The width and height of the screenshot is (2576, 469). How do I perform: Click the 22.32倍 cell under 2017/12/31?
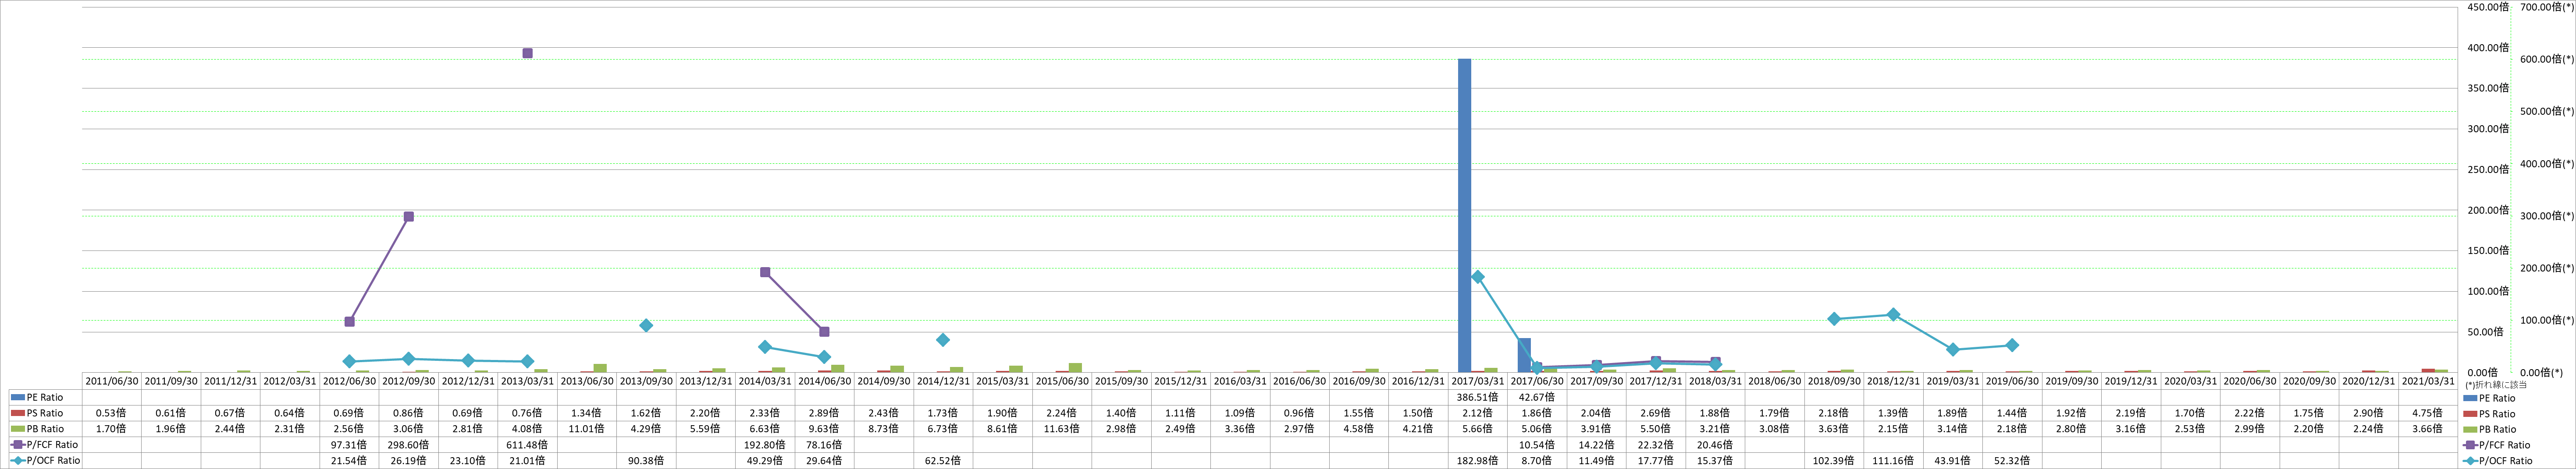[x=1656, y=445]
